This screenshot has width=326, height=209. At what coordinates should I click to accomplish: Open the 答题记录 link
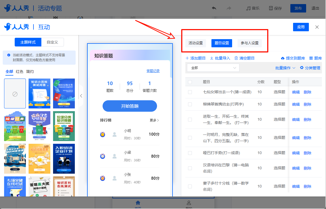click(x=153, y=71)
